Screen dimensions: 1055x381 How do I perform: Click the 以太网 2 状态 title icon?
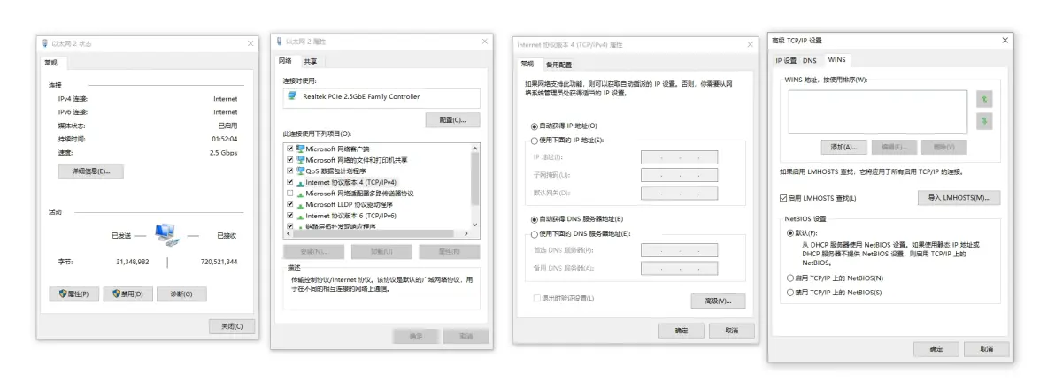click(45, 43)
